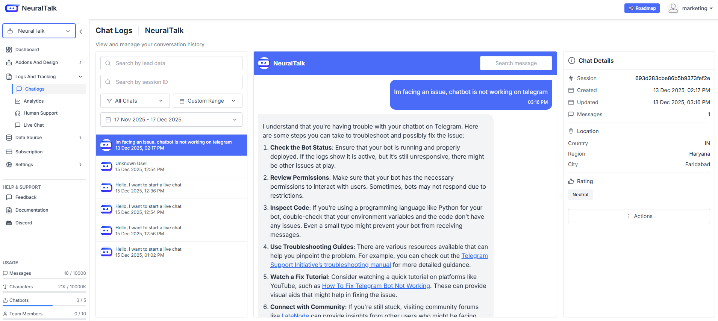Click the Human Support headset icon
Image resolution: width=718 pixels, height=321 pixels.
pyautogui.click(x=18, y=113)
